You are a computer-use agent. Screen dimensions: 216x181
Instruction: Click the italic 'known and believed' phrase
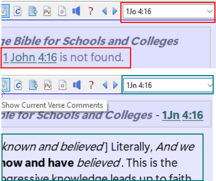pos(53,147)
